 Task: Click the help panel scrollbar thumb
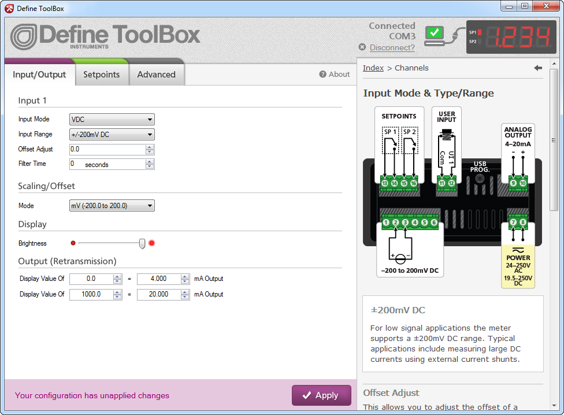click(x=554, y=140)
